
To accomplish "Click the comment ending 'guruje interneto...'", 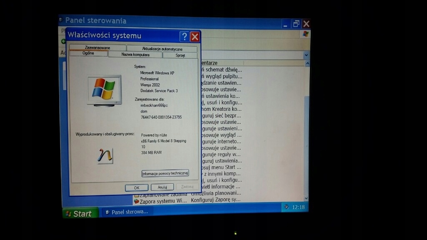I will coord(221,142).
